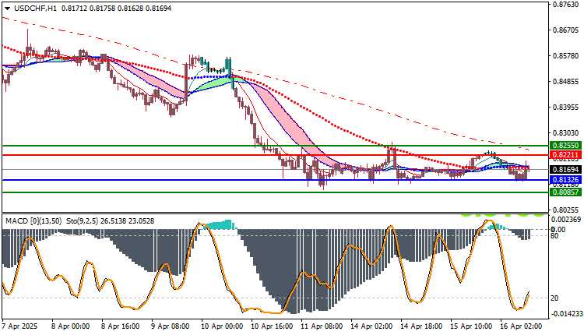
Task: Click the 0.84855 price scale value
Action: point(566,82)
